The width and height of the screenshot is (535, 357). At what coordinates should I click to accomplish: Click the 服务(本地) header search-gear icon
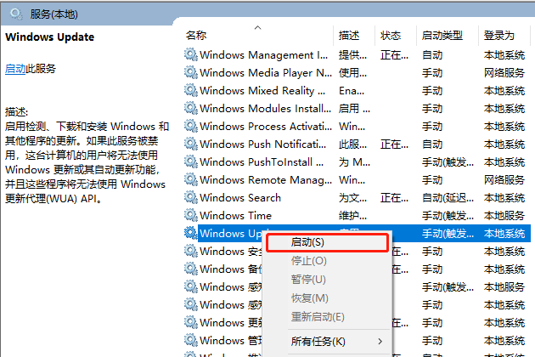(16, 14)
